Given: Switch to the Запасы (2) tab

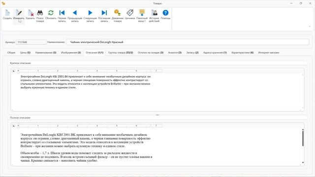Looking at the screenshot, I should tap(192, 53).
